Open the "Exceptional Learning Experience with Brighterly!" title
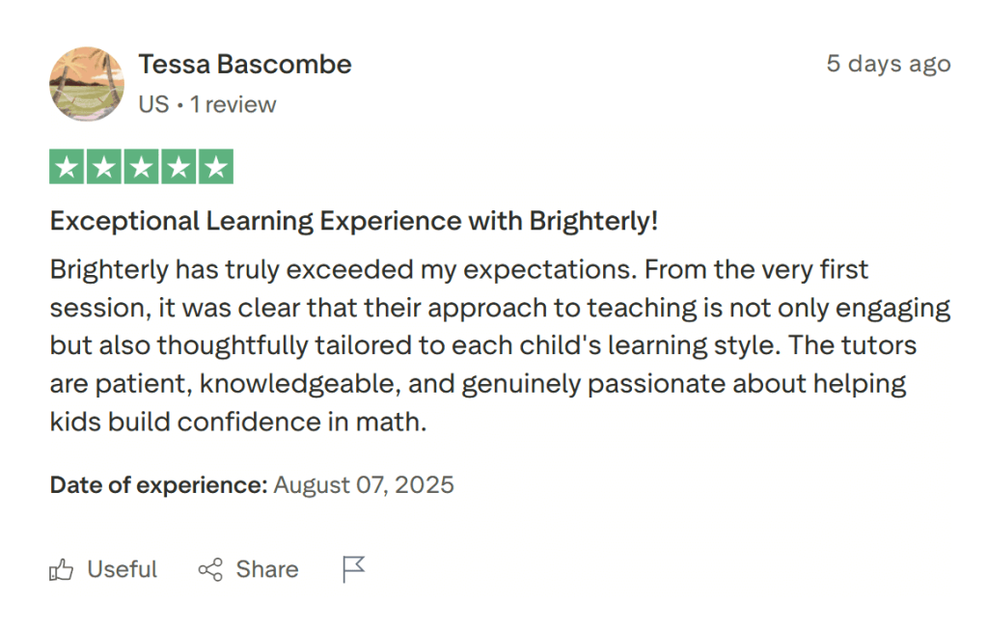 click(x=354, y=221)
